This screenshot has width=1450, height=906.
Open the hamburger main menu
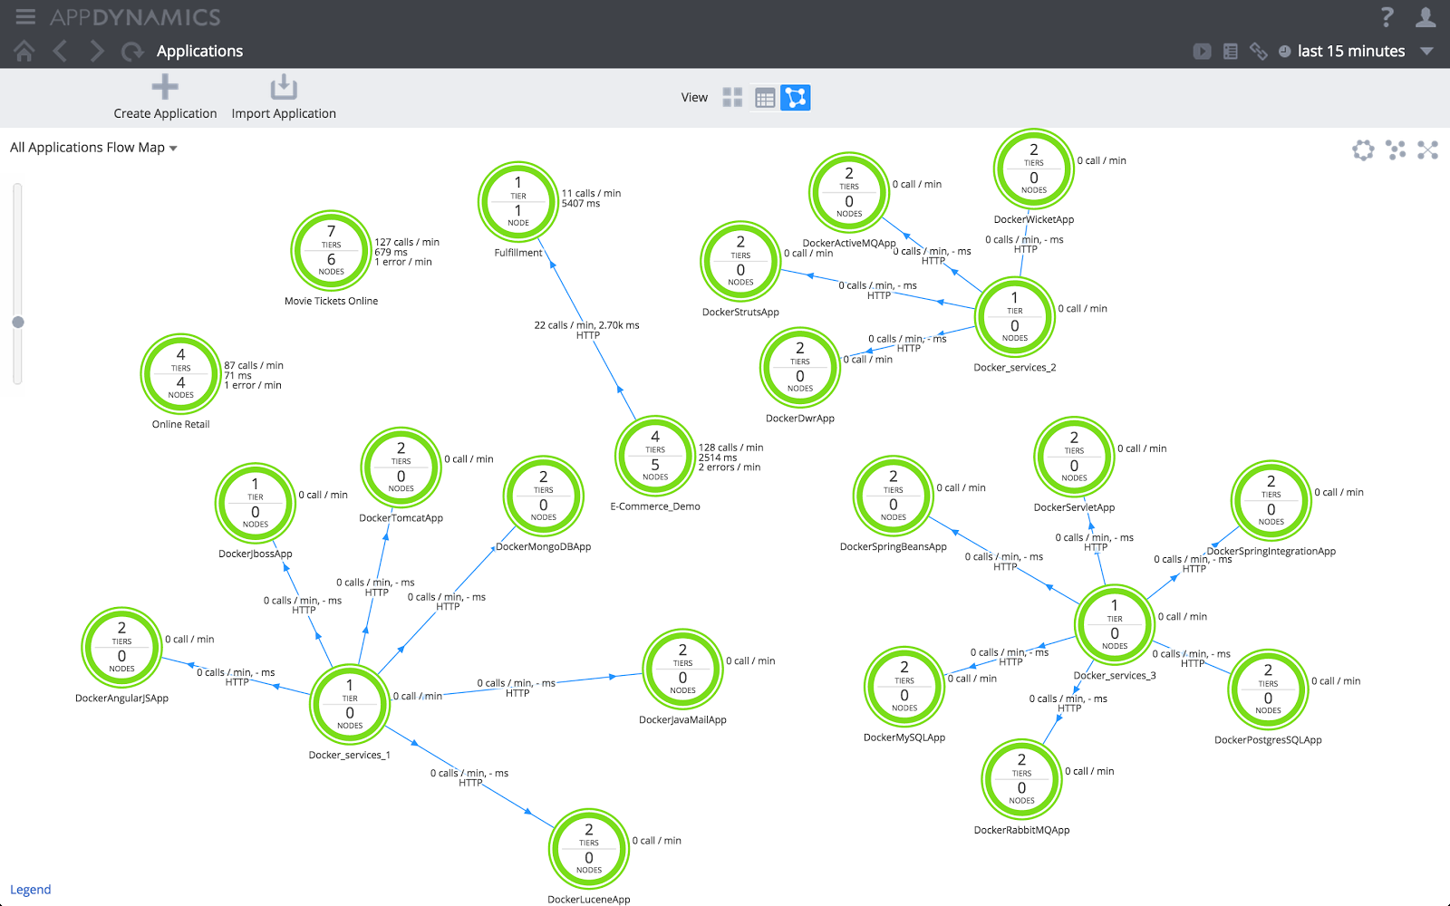coord(25,16)
